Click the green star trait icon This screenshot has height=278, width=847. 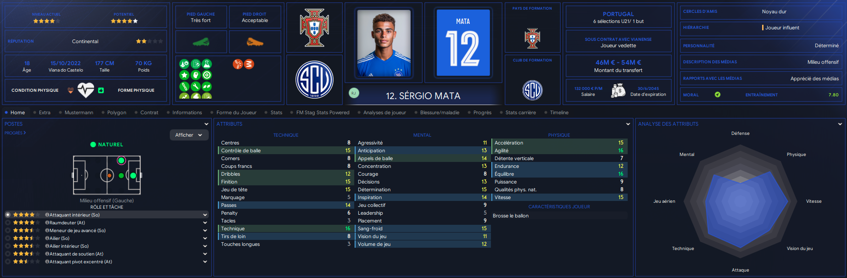(x=184, y=75)
